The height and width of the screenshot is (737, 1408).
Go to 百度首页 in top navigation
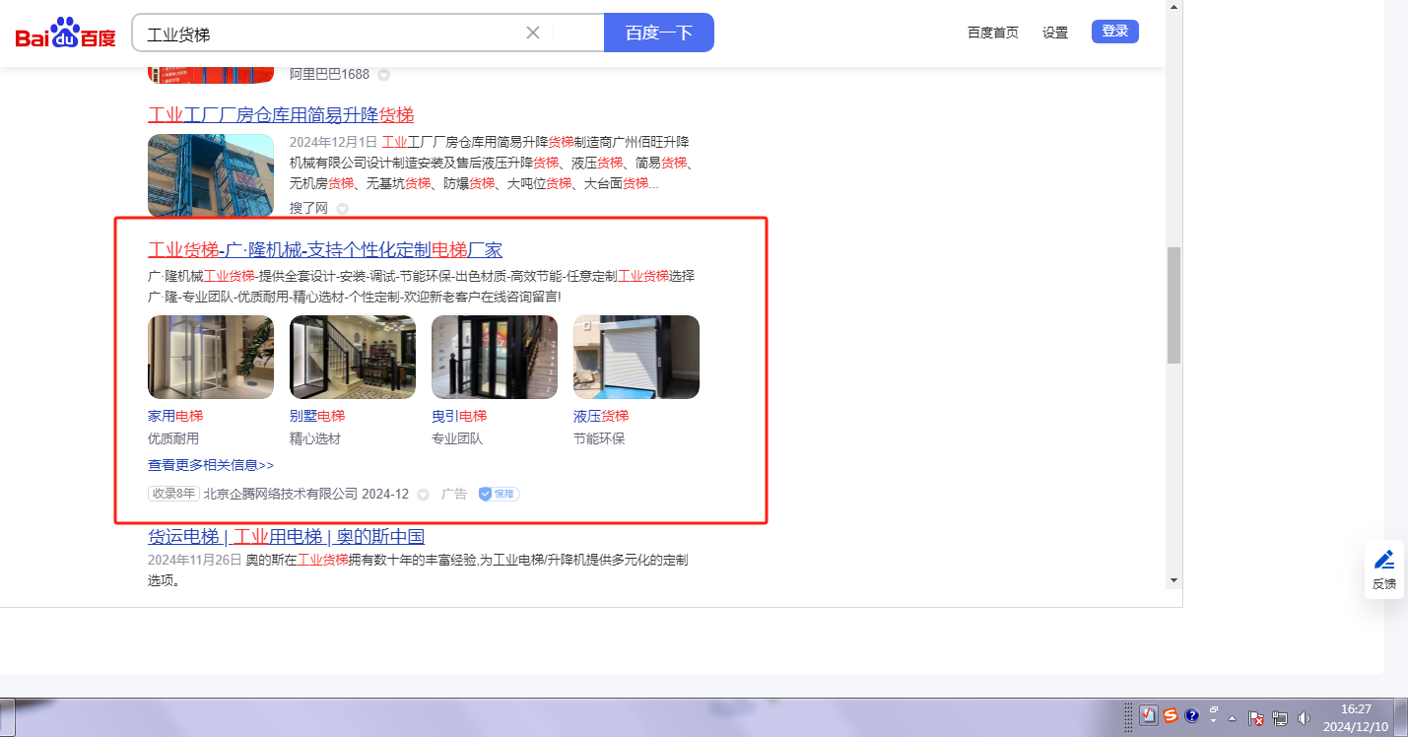tap(992, 33)
